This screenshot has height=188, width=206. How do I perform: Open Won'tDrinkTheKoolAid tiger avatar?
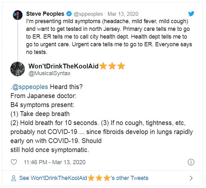click(18, 69)
